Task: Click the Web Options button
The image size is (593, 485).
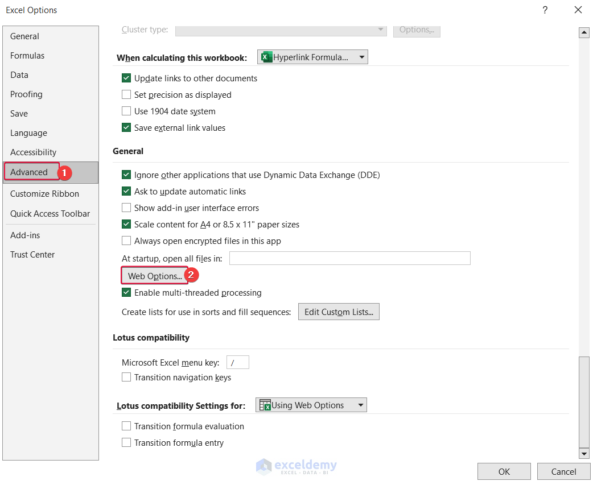Action: click(x=155, y=276)
